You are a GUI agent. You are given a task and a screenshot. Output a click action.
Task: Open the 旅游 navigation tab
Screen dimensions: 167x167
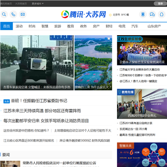[x=58, y=26]
